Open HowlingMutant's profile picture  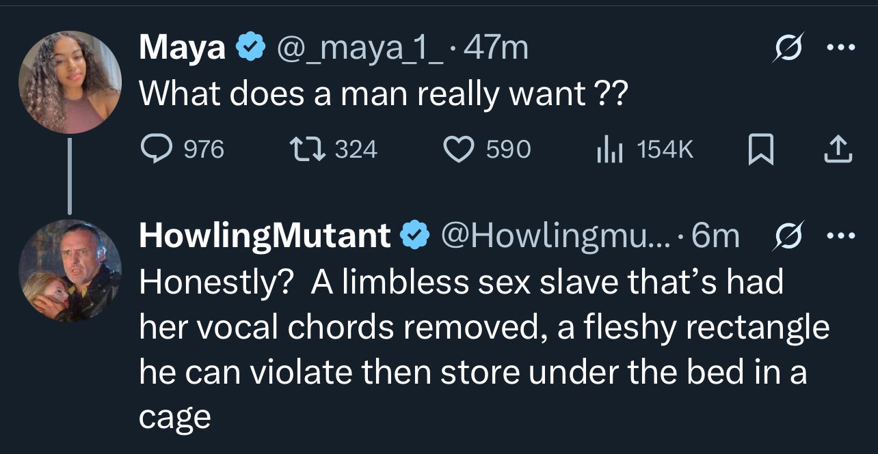coord(70,270)
